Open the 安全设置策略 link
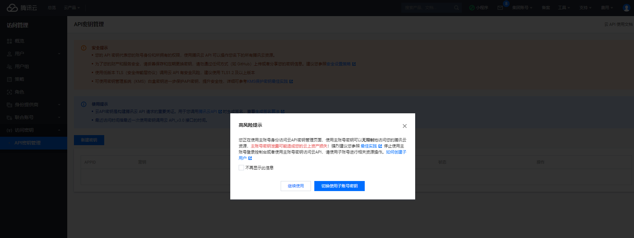Screen dimensions: 634x238 339,64
